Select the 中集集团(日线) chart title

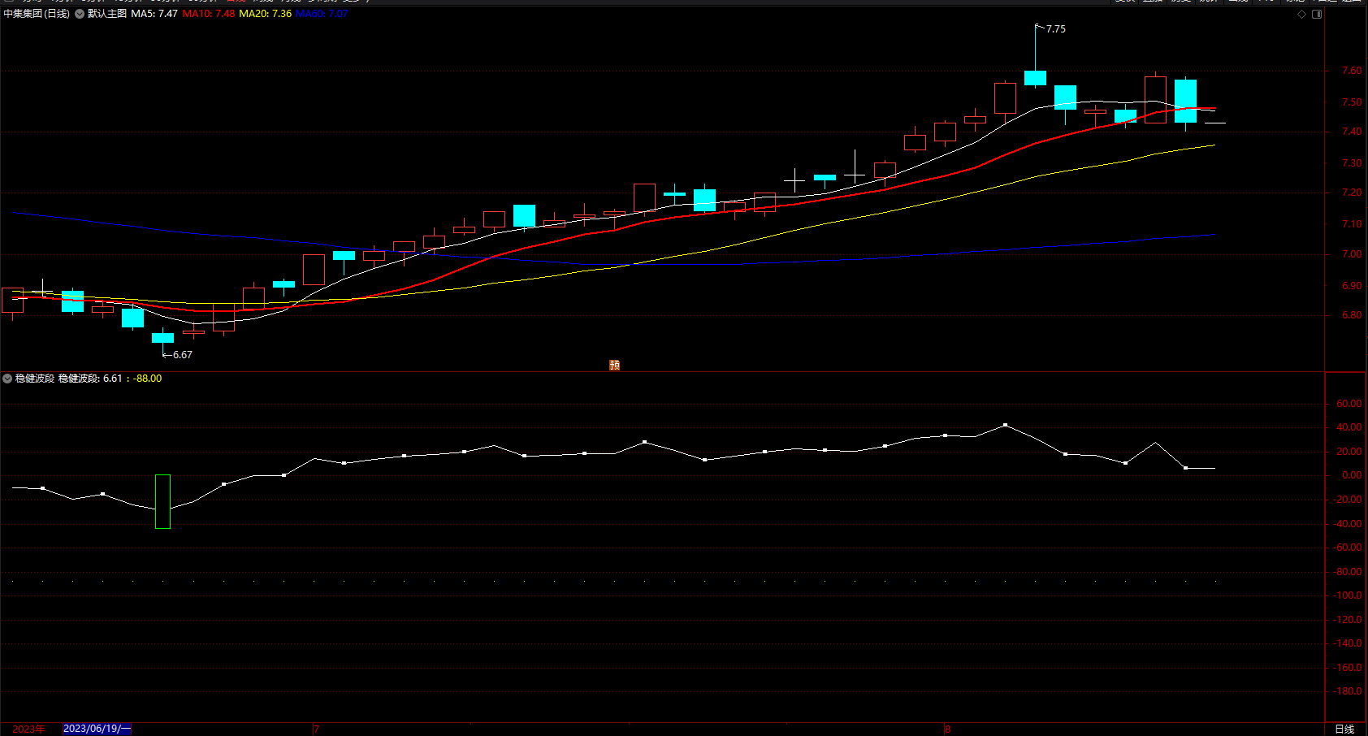(37, 14)
